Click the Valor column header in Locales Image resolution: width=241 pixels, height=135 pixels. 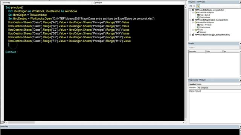(x=214, y=51)
